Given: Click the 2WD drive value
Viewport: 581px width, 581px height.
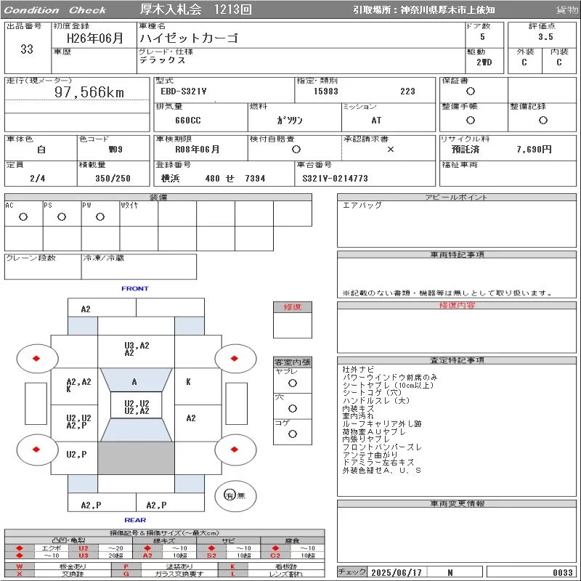Looking at the screenshot, I should click(x=484, y=62).
